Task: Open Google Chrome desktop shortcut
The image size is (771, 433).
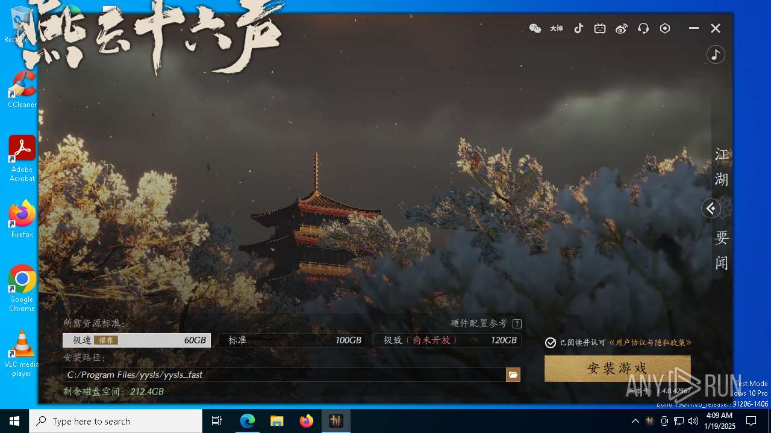Action: [22, 289]
